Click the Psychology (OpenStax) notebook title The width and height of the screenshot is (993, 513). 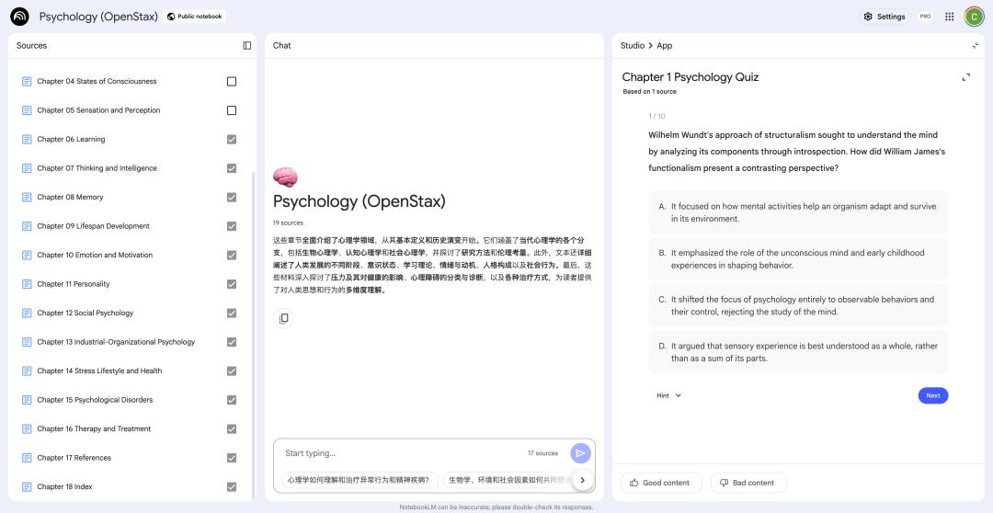[x=98, y=17]
